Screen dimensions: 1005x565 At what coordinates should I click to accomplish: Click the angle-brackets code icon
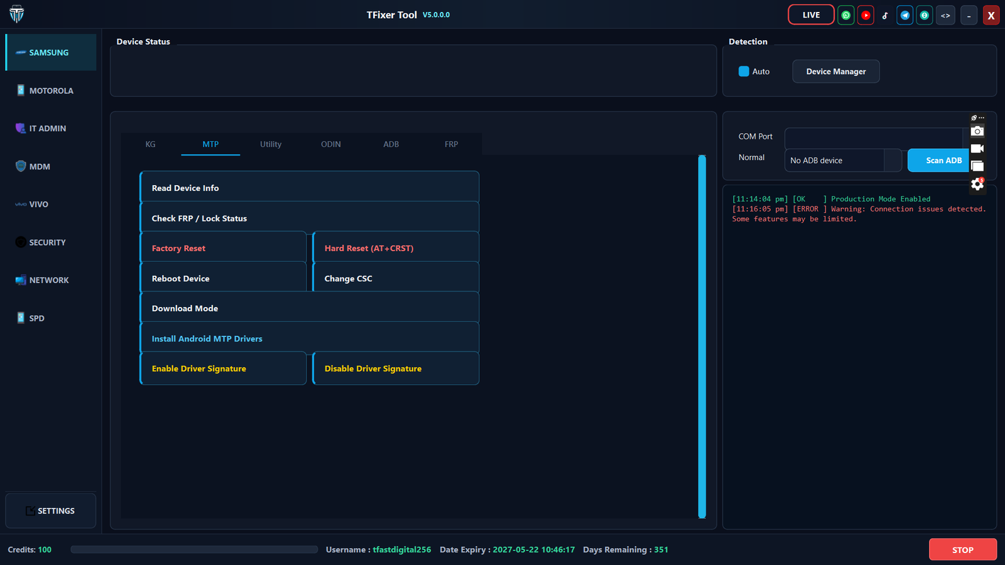point(945,15)
